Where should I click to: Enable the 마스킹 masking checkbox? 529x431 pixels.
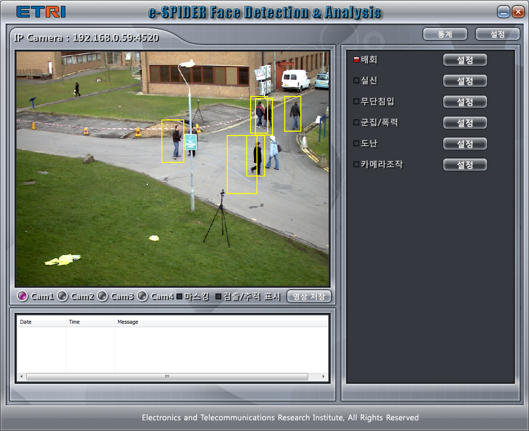pos(179,296)
